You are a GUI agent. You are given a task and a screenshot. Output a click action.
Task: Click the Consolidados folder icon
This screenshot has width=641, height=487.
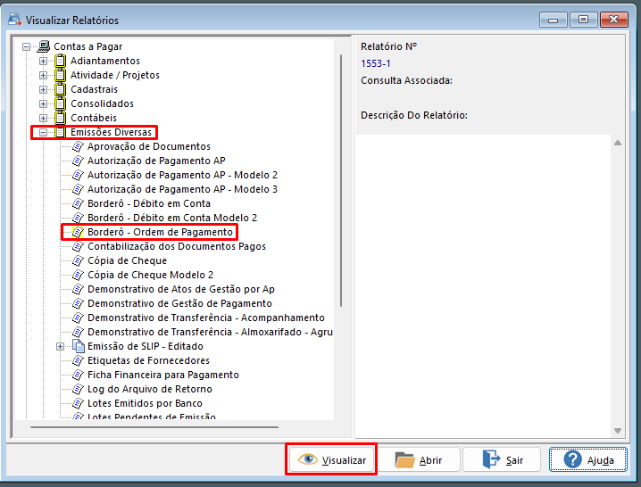coord(60,103)
